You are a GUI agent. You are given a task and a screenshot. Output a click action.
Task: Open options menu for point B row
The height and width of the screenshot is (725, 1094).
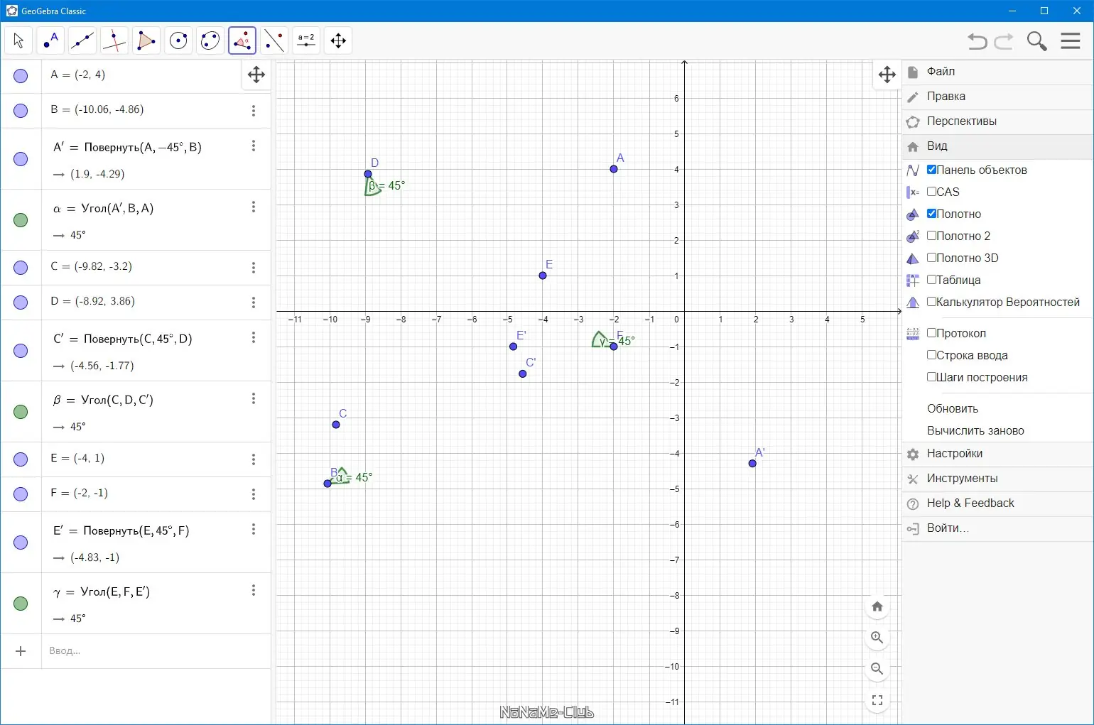[x=254, y=111]
